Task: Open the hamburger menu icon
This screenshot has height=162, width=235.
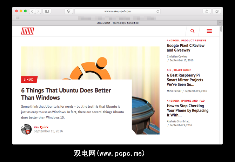Action: tap(209, 31)
